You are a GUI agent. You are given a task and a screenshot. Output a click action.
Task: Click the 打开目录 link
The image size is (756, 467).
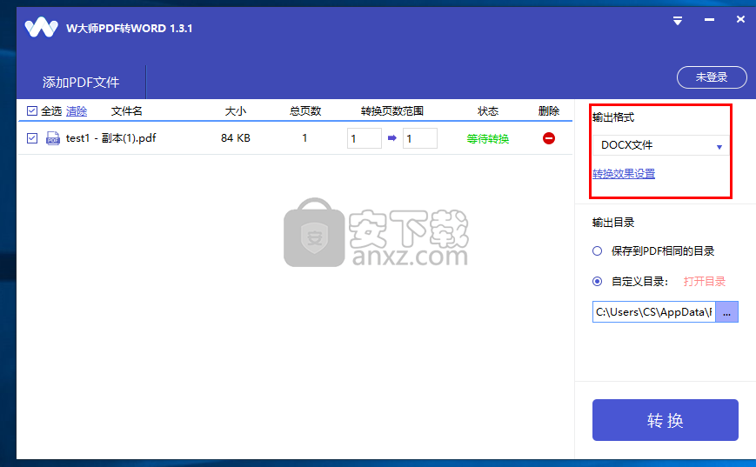[705, 282]
